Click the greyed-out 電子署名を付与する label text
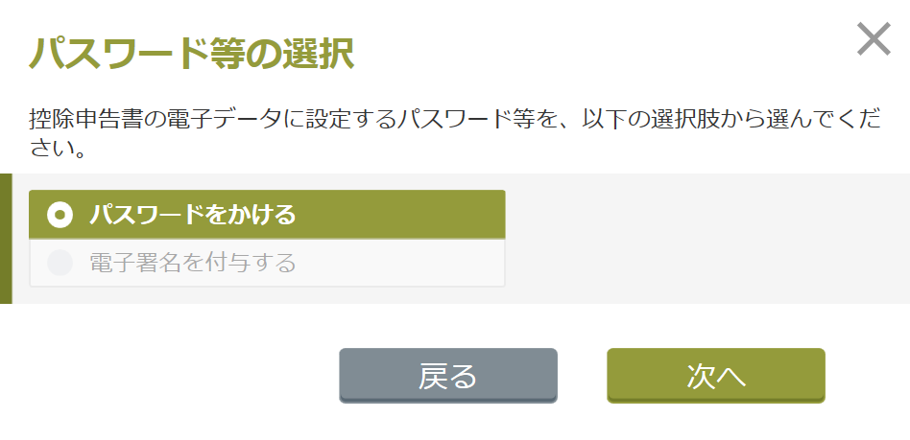The image size is (910, 440). pos(192,263)
